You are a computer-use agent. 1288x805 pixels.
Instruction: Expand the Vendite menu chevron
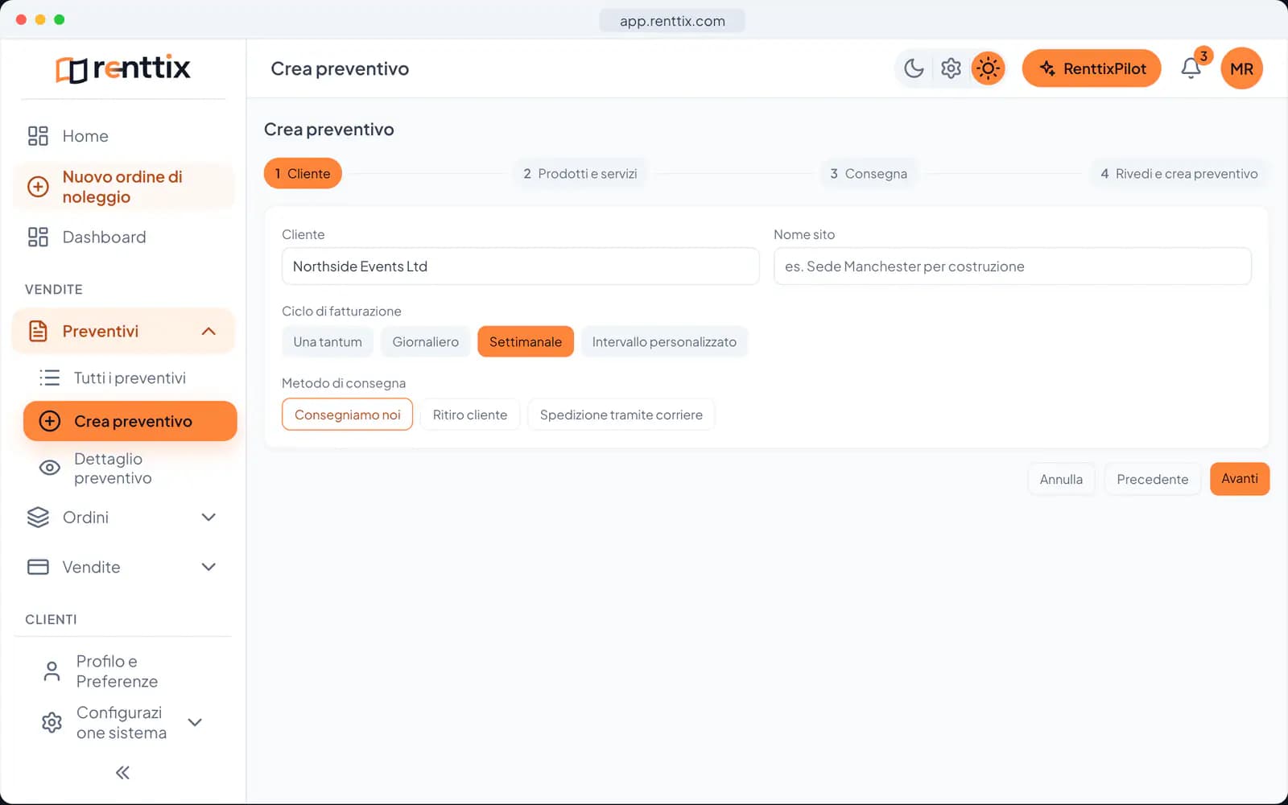tap(208, 567)
